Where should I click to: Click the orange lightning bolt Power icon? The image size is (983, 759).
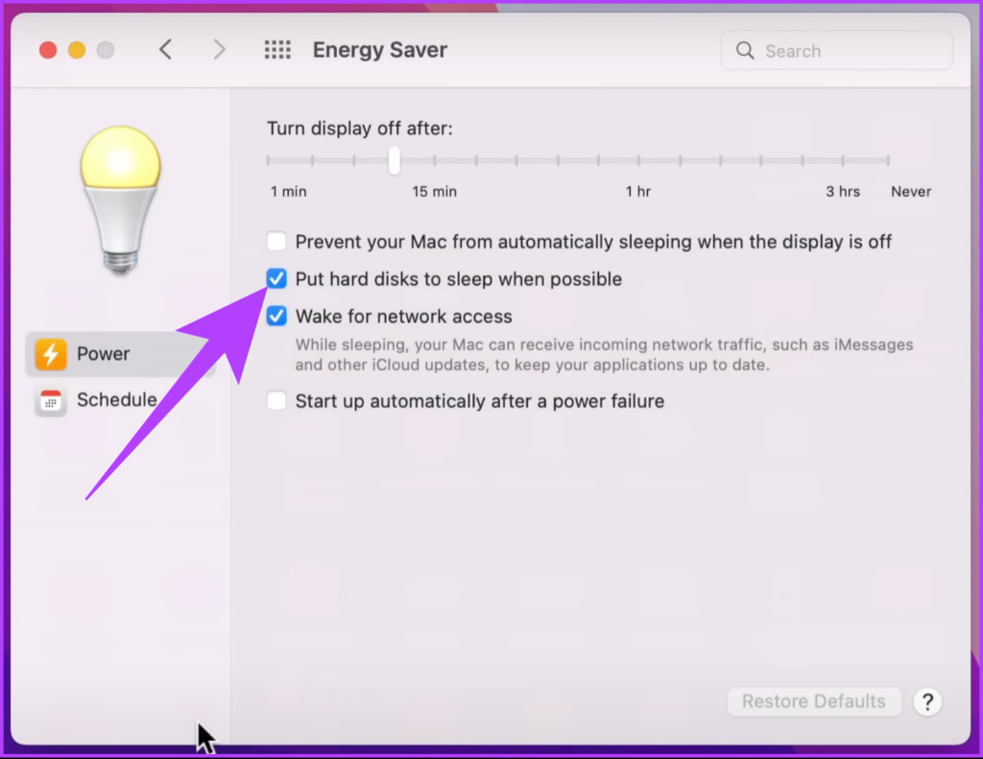click(x=51, y=354)
